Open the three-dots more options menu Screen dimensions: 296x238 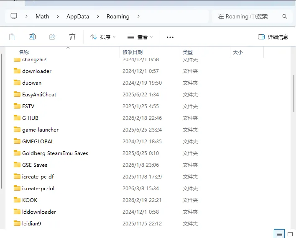click(170, 37)
